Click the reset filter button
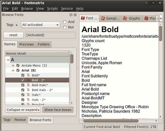Image resolution: width=165 pixels, height=131 pixels. [13, 35]
